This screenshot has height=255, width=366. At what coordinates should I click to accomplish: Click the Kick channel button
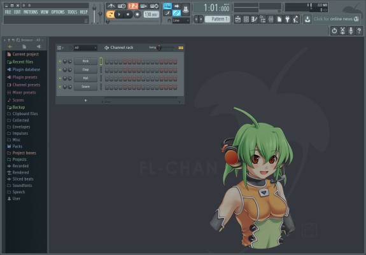tap(85, 61)
